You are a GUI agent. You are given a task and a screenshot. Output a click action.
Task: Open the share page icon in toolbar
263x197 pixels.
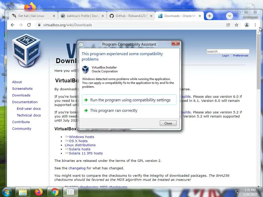click(x=228, y=25)
